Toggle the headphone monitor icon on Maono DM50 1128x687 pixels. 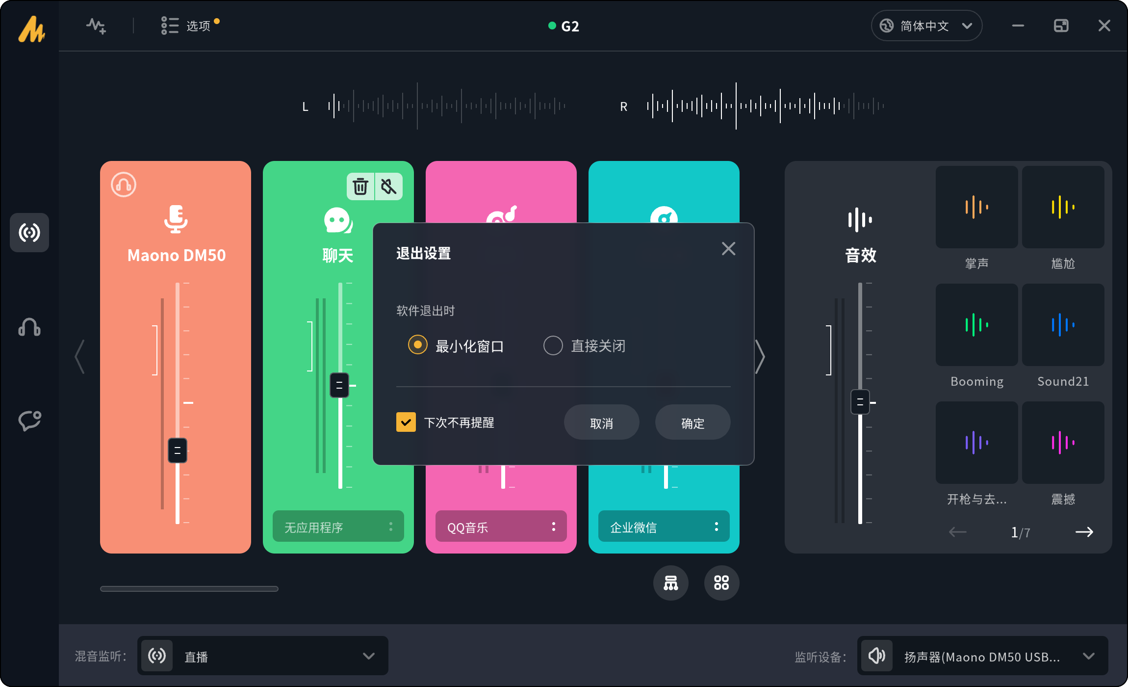coord(124,185)
